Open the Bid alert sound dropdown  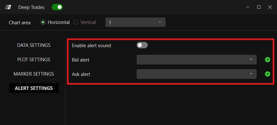coord(196,60)
